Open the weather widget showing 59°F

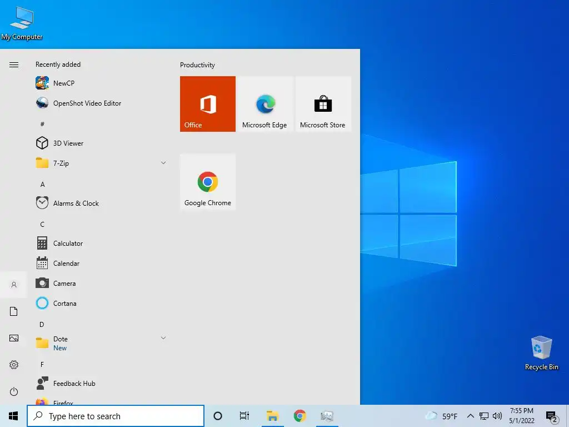441,416
